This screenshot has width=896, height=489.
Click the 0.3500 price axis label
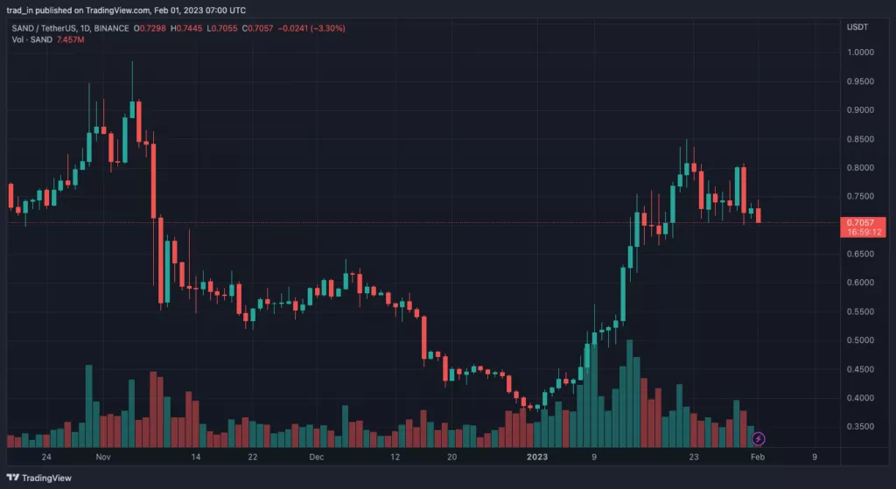pyautogui.click(x=860, y=426)
